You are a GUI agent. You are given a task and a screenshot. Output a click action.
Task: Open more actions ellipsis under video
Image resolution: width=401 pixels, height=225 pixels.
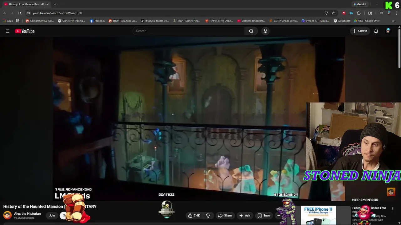[x=278, y=216]
